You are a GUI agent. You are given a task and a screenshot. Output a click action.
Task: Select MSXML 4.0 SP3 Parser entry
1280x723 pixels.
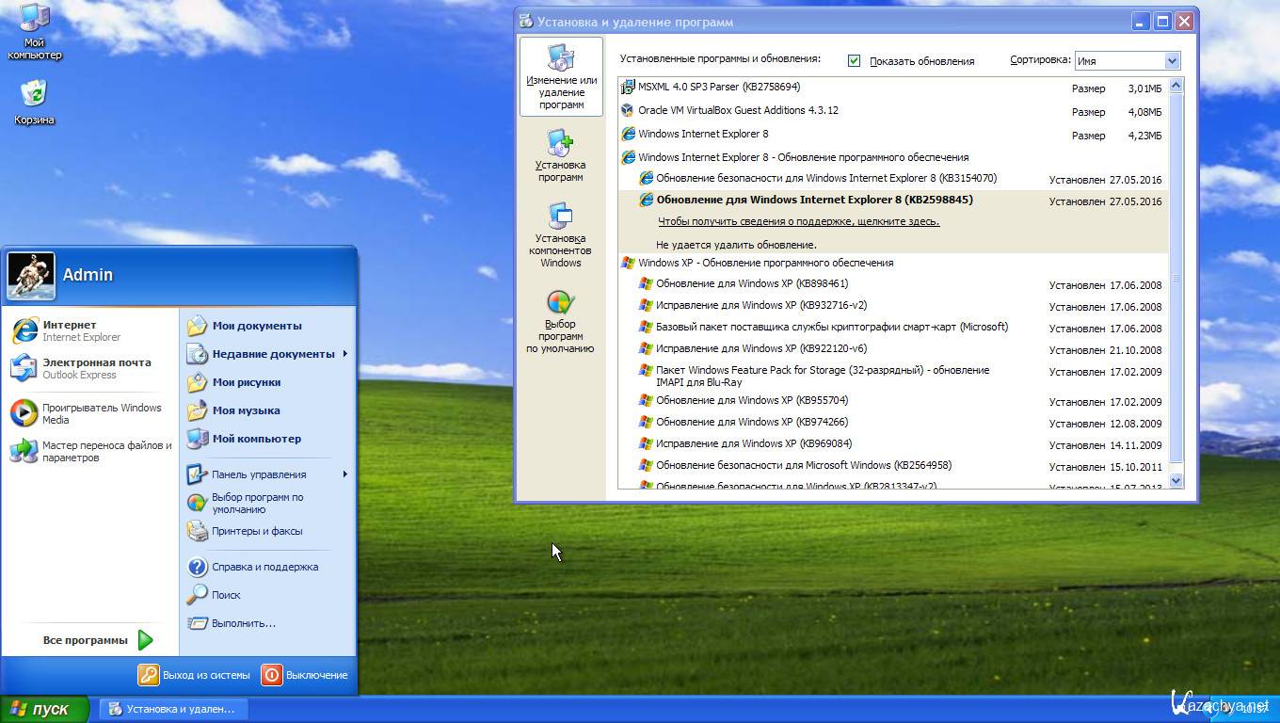(x=892, y=88)
